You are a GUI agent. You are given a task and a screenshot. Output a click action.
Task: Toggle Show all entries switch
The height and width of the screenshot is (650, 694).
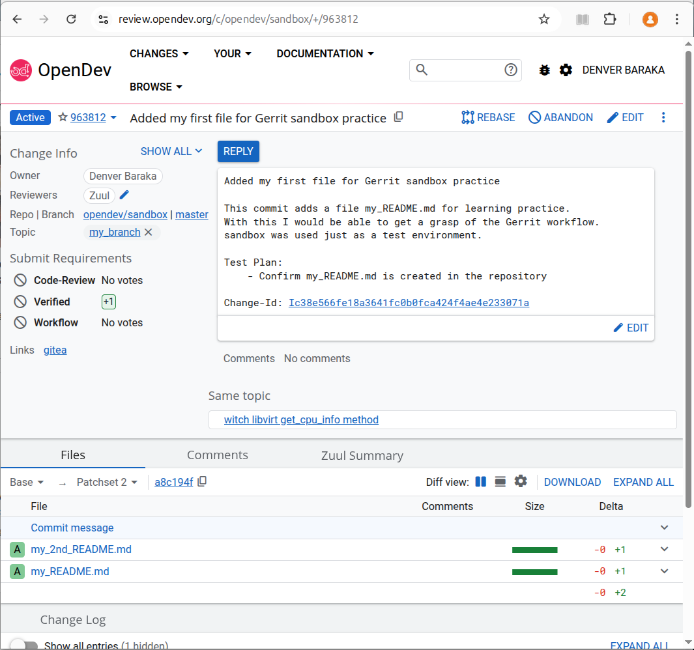tap(24, 645)
